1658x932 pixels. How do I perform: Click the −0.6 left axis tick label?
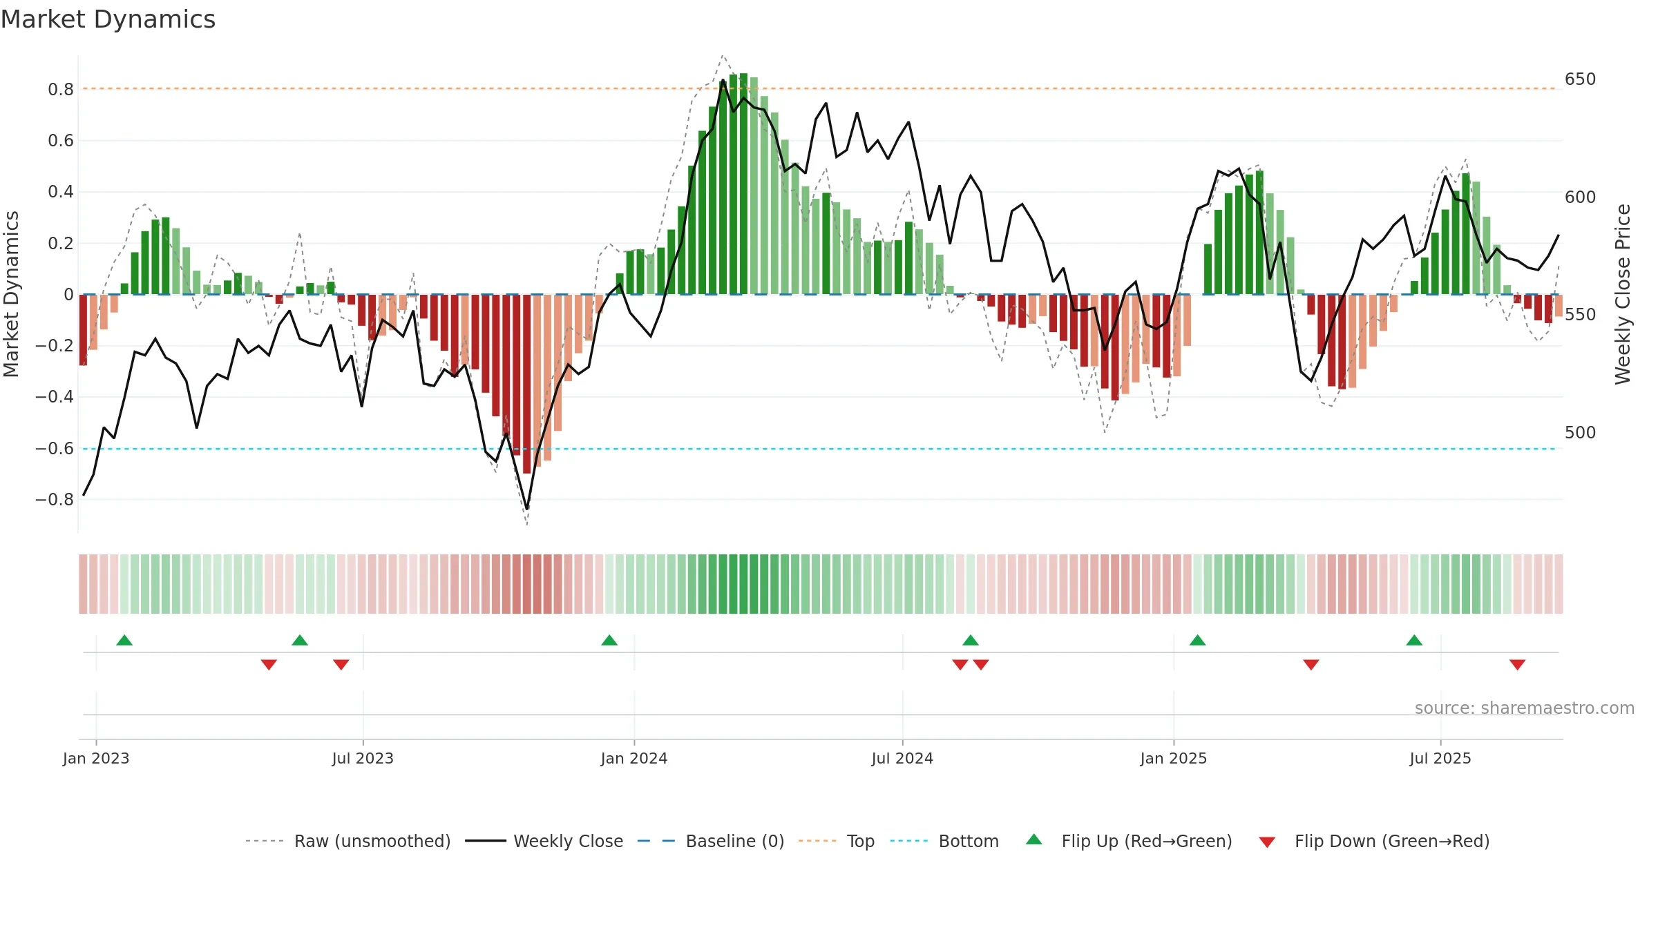click(55, 449)
